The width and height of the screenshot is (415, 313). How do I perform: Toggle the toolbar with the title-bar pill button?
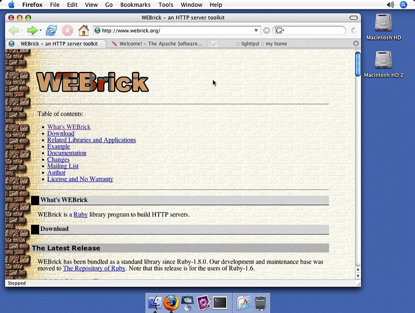[x=354, y=18]
